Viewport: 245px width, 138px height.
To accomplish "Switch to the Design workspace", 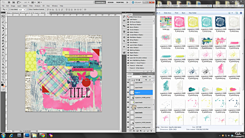I will [x=111, y=2].
